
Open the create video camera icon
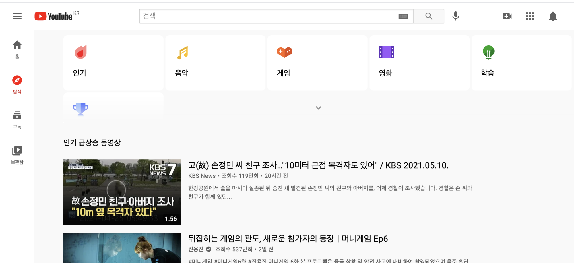507,16
